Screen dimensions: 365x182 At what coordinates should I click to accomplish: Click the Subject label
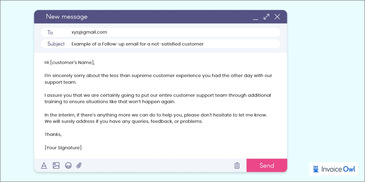[56, 44]
